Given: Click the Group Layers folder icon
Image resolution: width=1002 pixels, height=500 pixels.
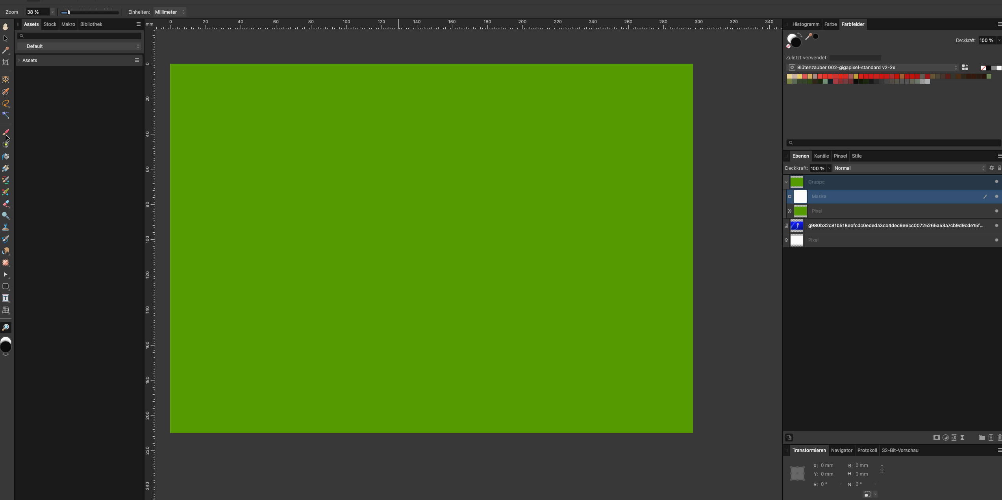Looking at the screenshot, I should pos(982,437).
